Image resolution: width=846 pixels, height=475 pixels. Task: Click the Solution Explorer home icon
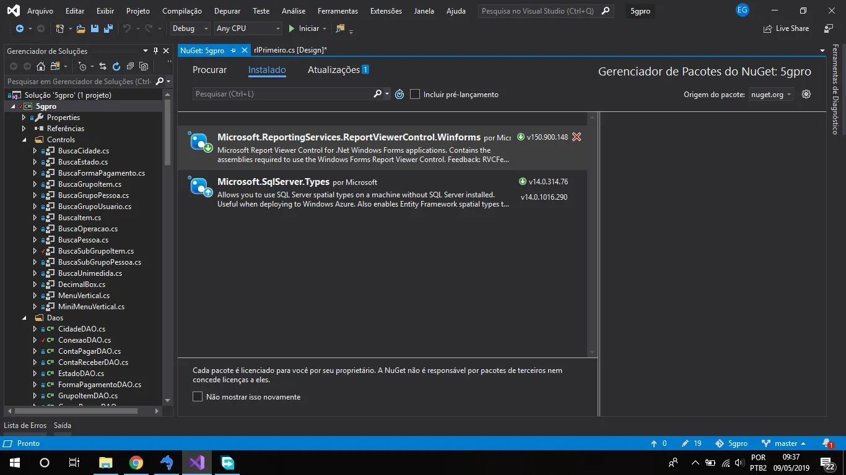coord(41,66)
